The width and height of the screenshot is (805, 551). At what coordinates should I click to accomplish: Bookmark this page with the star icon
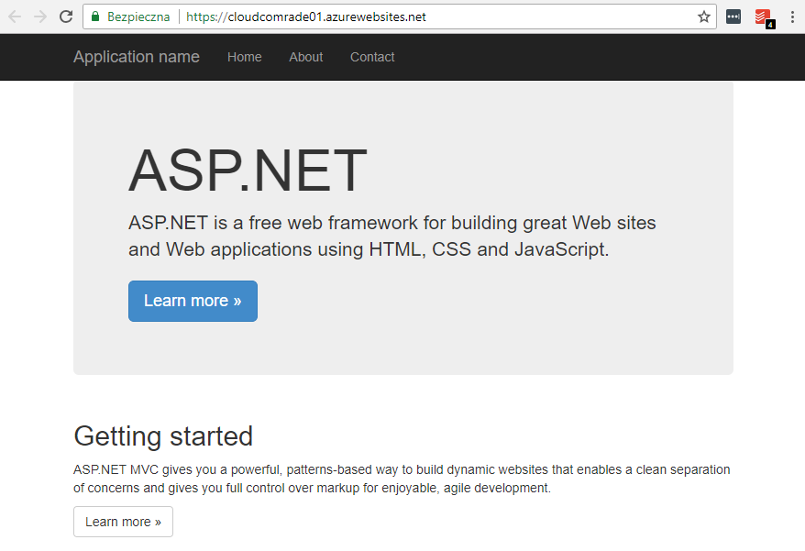click(x=704, y=17)
